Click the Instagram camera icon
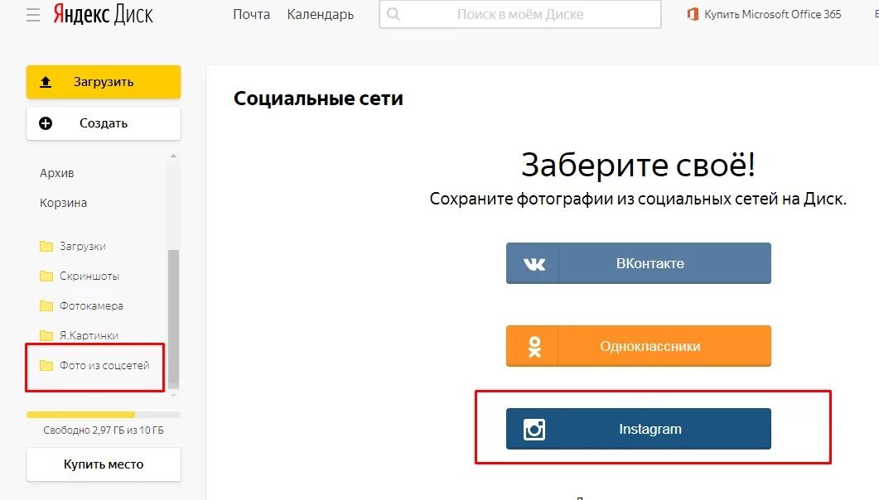Viewport: 879px width, 500px height. [x=534, y=430]
